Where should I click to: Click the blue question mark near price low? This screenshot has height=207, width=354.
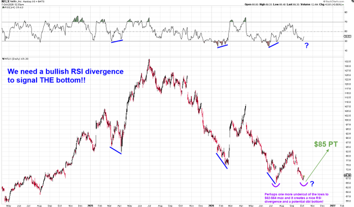click(312, 184)
